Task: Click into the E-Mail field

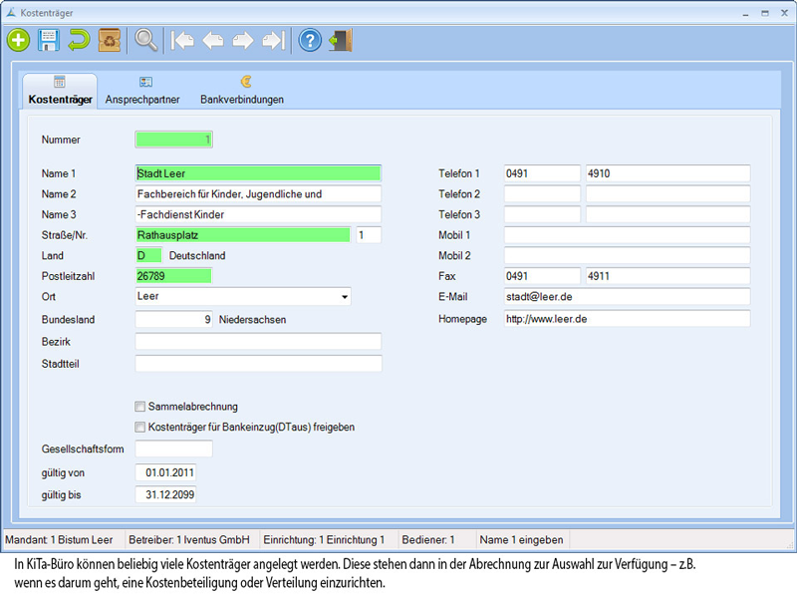Action: (626, 297)
